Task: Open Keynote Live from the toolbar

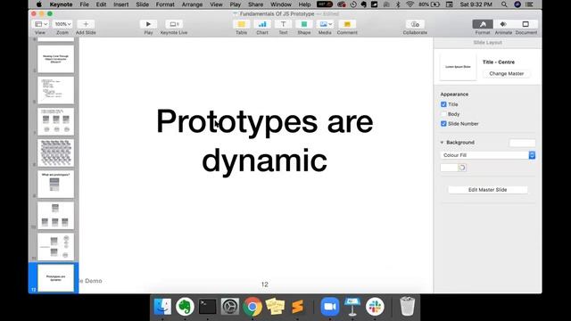Action: 174,24
